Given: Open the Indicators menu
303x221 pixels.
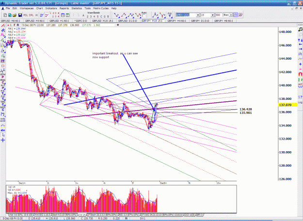Looking at the screenshot, I should point(51,8).
